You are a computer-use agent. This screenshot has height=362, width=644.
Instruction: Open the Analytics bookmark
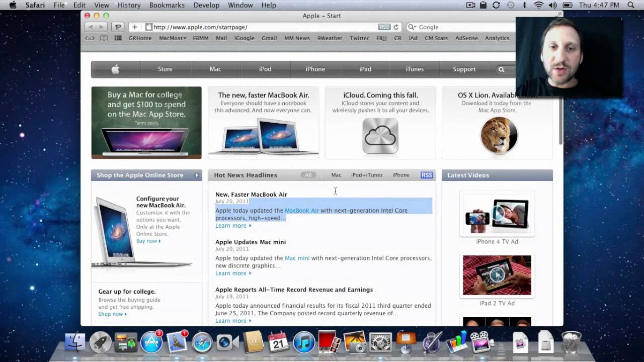pos(497,38)
